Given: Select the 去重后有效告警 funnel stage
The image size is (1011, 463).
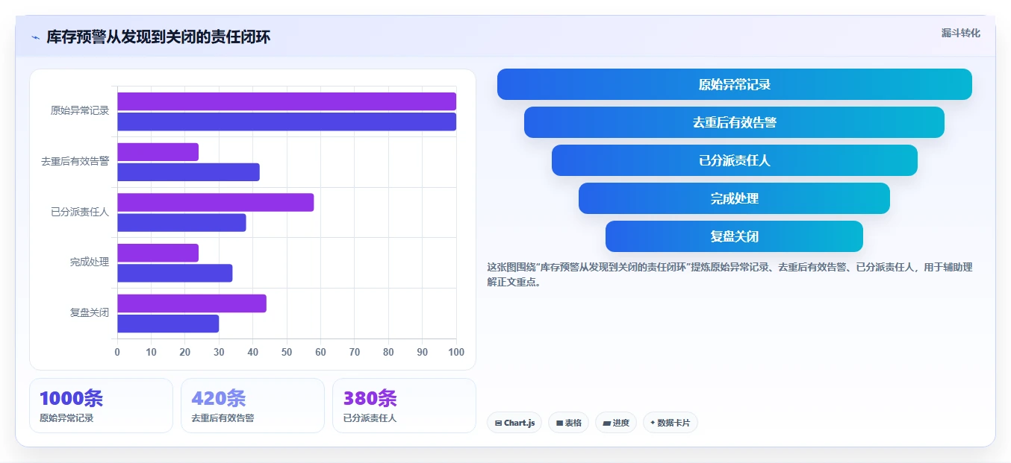Looking at the screenshot, I should pyautogui.click(x=734, y=122).
